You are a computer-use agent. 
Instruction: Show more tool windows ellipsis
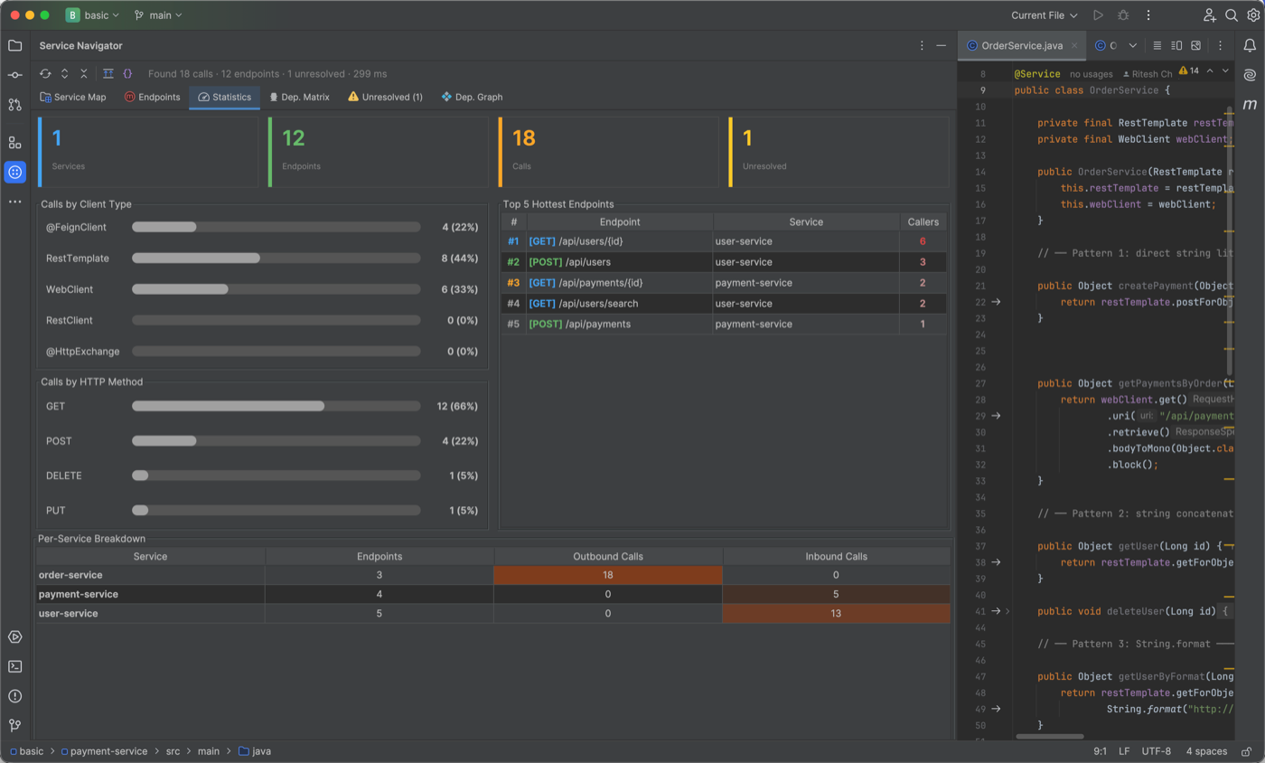click(15, 202)
